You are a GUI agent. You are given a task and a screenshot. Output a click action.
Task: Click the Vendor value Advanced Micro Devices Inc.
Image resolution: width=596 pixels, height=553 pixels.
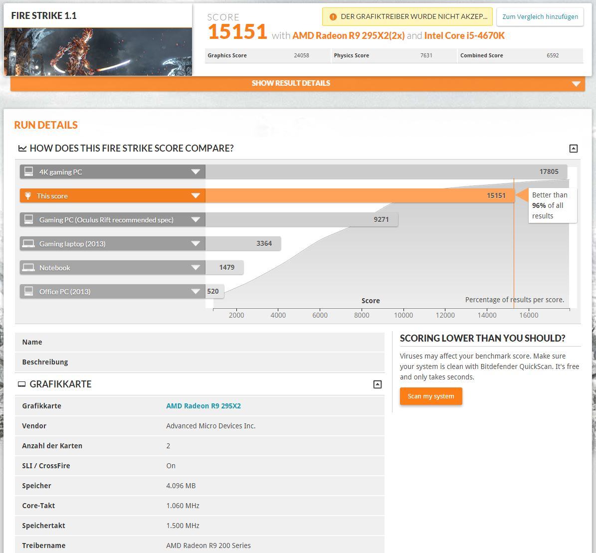tap(210, 426)
